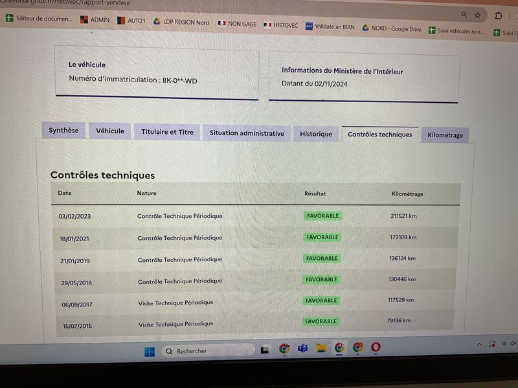Select the 130446 km mileage value
Screen dimensions: 518x388
point(402,279)
